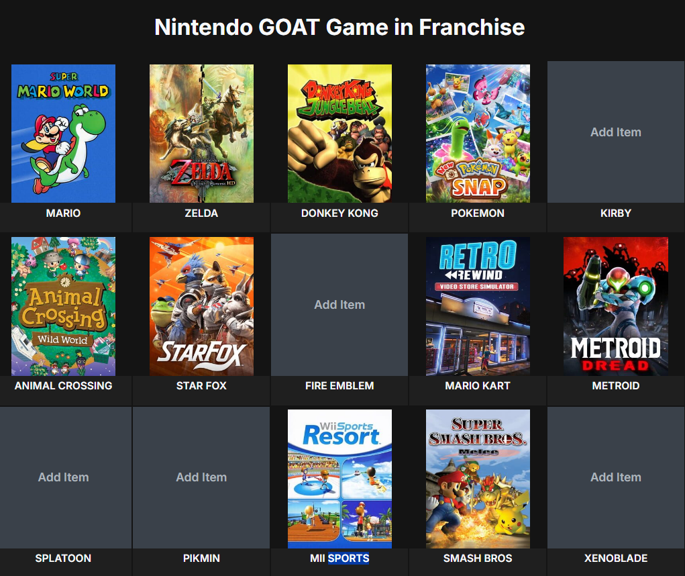Add an item to the Fire Emblem slot
Viewport: 685px width, 576px height.
(x=339, y=305)
